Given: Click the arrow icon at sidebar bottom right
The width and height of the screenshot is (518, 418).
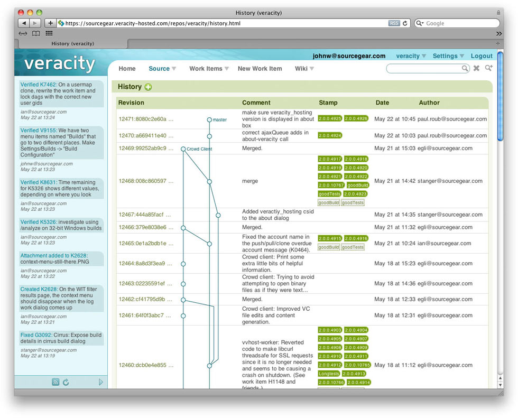Looking at the screenshot, I should [101, 382].
